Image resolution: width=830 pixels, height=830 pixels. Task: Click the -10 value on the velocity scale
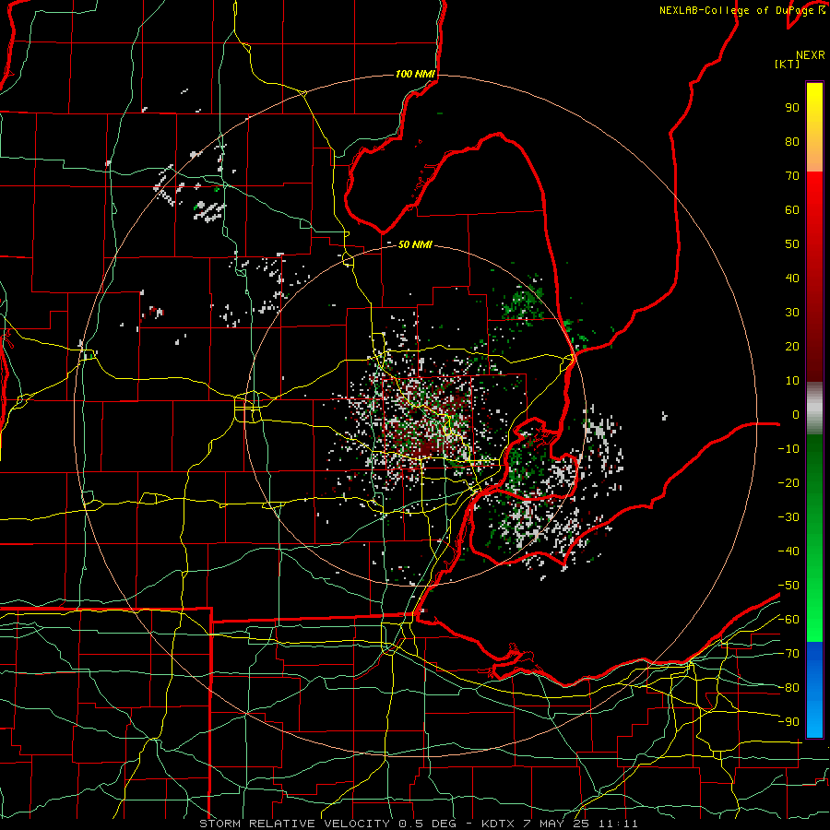tap(788, 449)
